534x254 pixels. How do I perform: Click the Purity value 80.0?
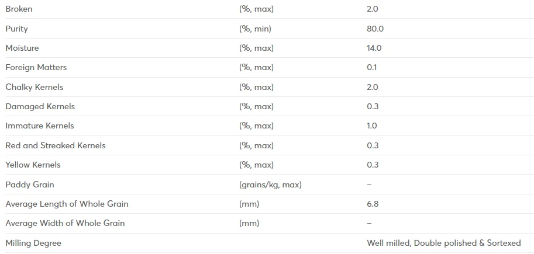(375, 29)
